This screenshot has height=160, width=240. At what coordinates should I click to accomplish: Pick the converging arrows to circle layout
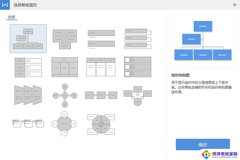pyautogui.click(x=138, y=96)
